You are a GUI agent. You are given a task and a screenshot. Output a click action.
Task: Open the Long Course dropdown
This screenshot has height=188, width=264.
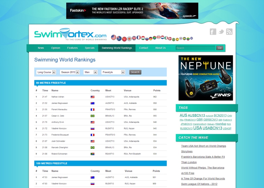(46, 72)
